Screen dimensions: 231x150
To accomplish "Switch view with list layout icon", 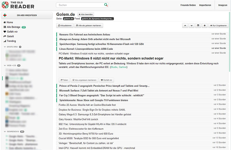I will click(198, 25).
